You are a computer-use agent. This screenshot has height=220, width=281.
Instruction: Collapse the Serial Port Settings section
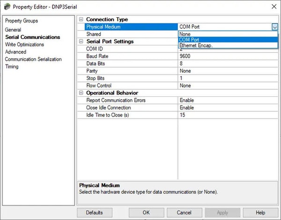[x=81, y=41]
